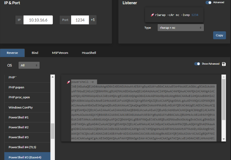The image size is (231, 160).
Task: Click the shell list scrollbar thumb
Action: coord(52,131)
